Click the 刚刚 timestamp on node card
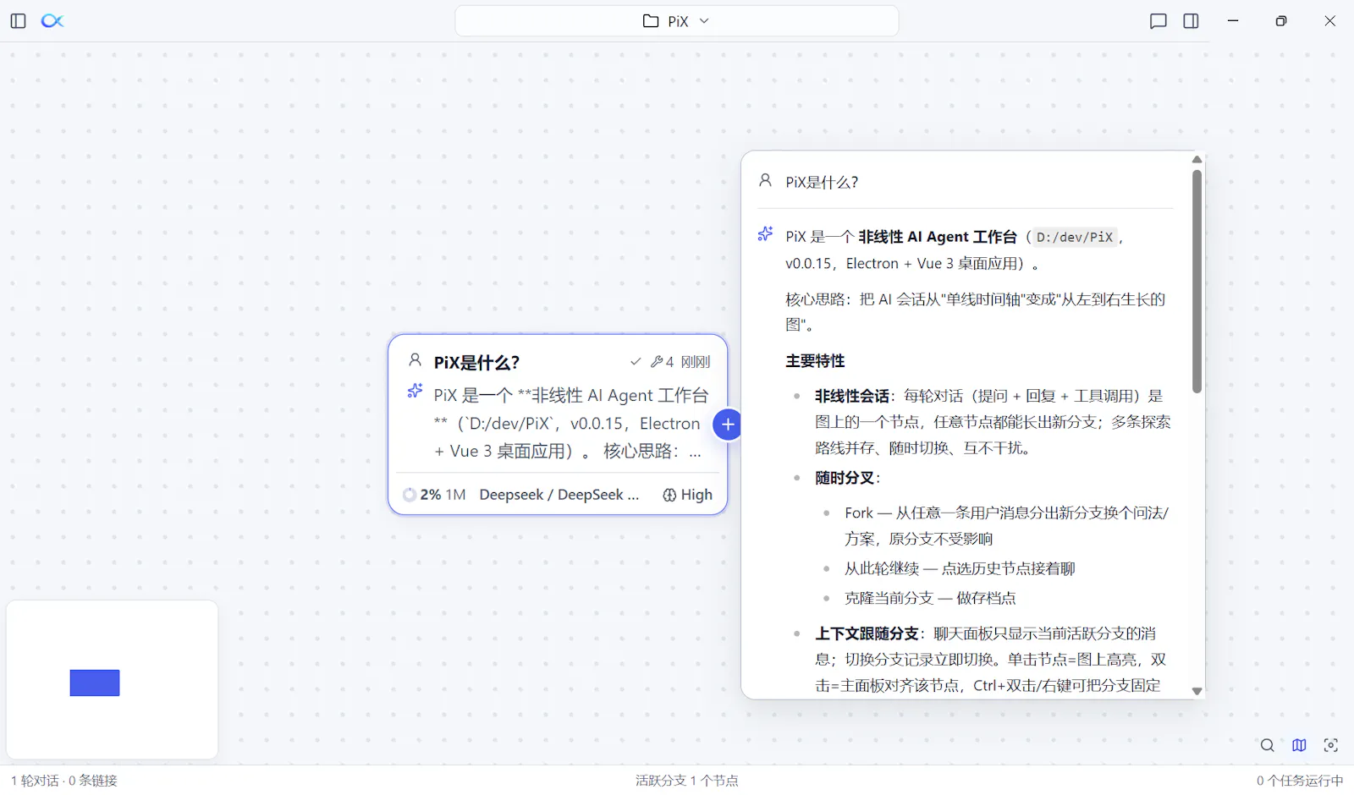The height and width of the screenshot is (795, 1354). point(696,362)
